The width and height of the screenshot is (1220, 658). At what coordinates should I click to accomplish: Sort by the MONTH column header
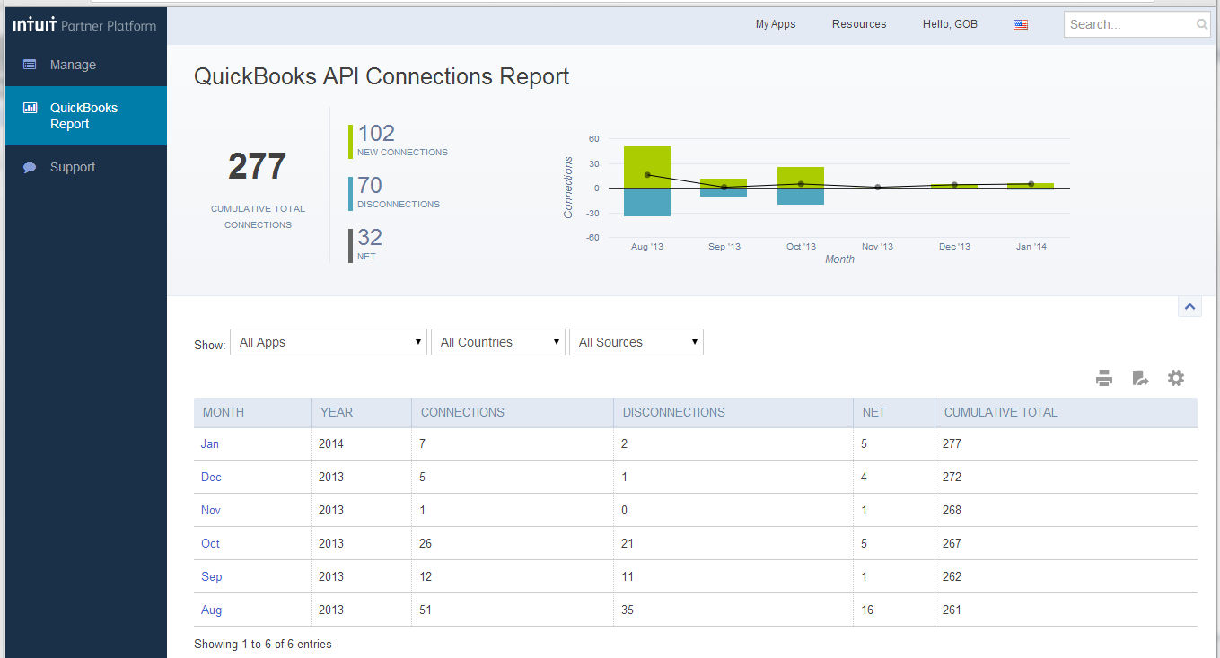click(252, 412)
